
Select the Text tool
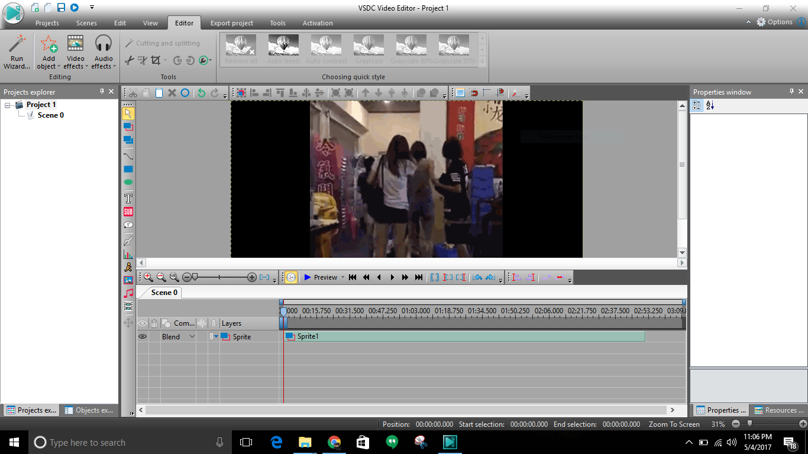pyautogui.click(x=128, y=198)
